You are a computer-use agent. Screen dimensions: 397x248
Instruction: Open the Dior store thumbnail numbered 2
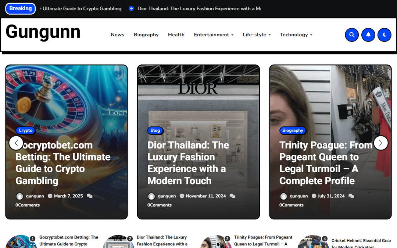[x=118, y=241]
